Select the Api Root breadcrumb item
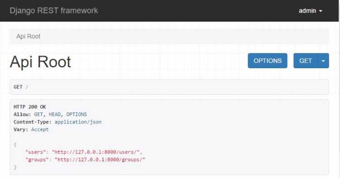The height and width of the screenshot is (178, 340). point(29,36)
